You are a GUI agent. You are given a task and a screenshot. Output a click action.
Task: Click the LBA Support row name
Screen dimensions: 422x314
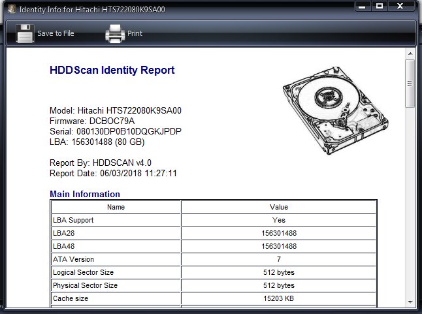tap(73, 220)
